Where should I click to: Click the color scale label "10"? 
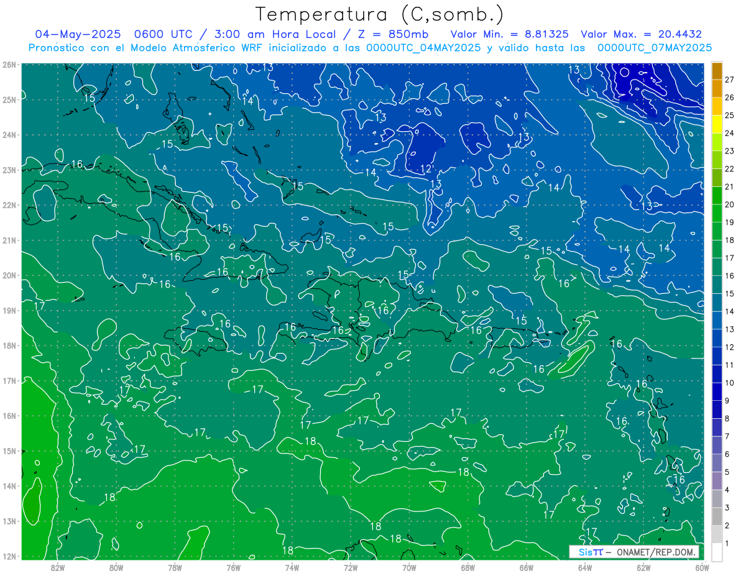[730, 383]
